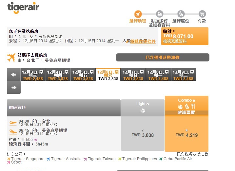This screenshot has width=235, height=171.
Task: Click the Tigerair Taiwan legend plane icon
Action: [85, 159]
